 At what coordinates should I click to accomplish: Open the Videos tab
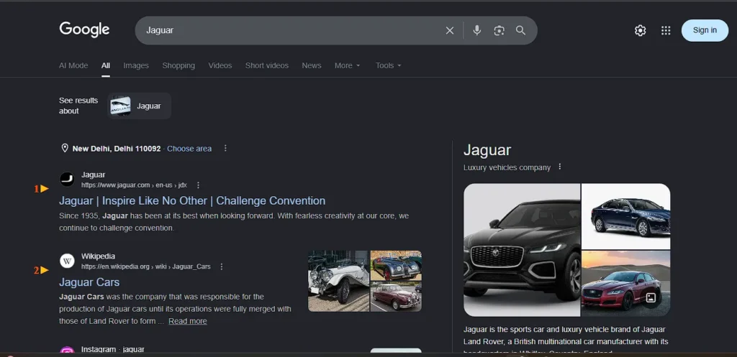click(x=220, y=65)
